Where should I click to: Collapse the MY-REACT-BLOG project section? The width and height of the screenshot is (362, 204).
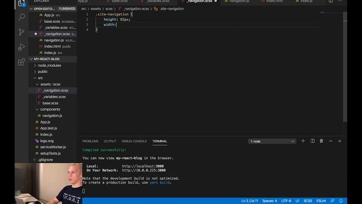(31, 59)
